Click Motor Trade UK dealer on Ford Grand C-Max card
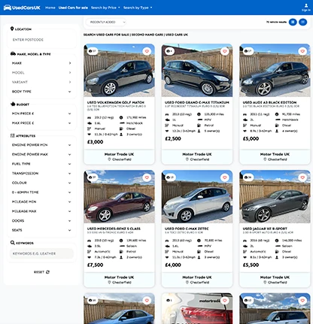Screen dimensions: 313x324 (x=197, y=154)
